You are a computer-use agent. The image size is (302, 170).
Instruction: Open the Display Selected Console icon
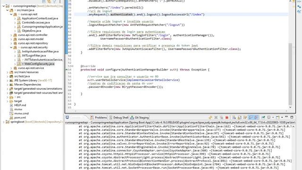(268, 118)
